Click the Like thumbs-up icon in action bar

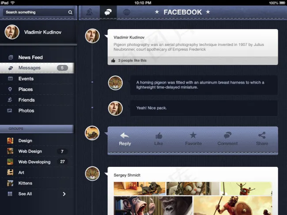[x=159, y=136]
